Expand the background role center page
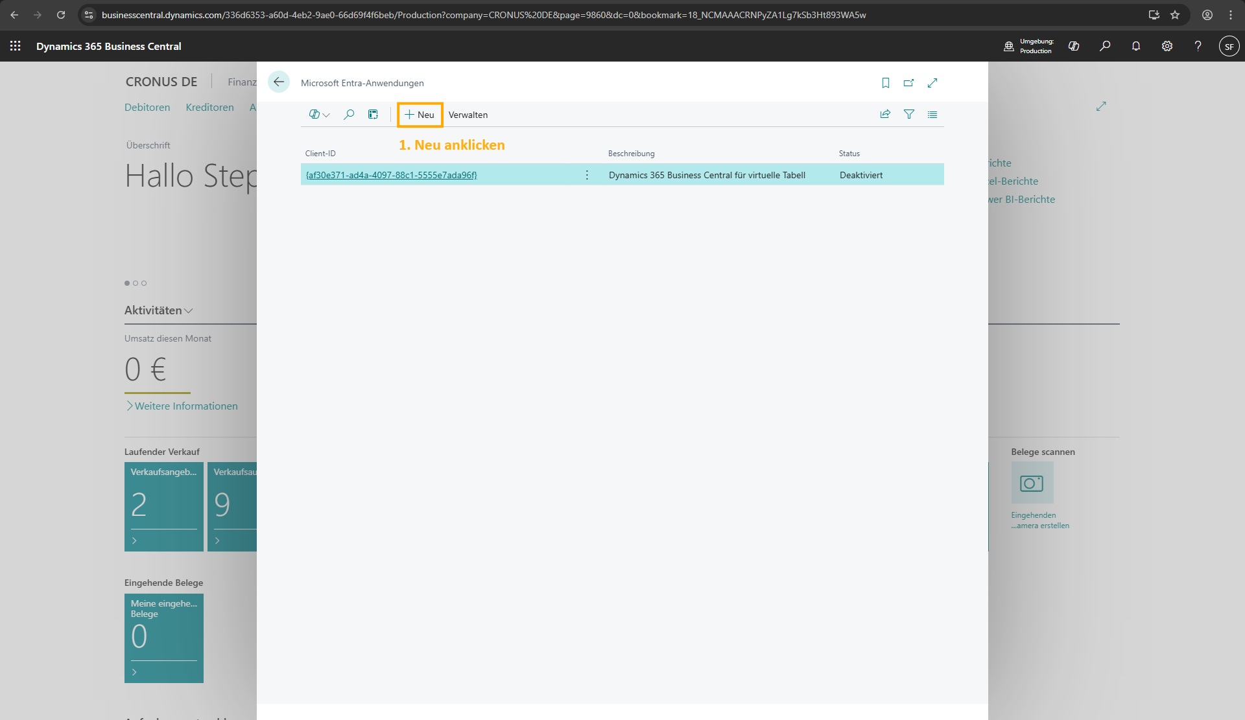Screen dimensions: 1245x720 [x=1101, y=106]
